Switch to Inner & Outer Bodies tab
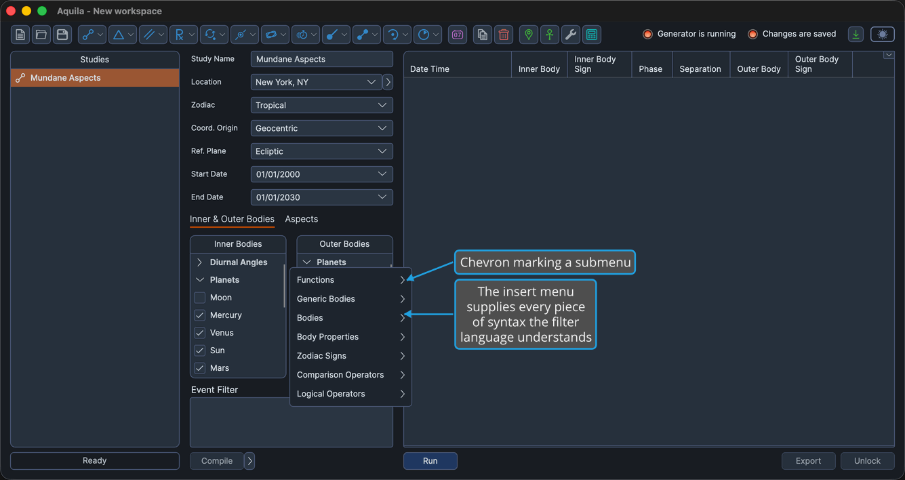 232,219
